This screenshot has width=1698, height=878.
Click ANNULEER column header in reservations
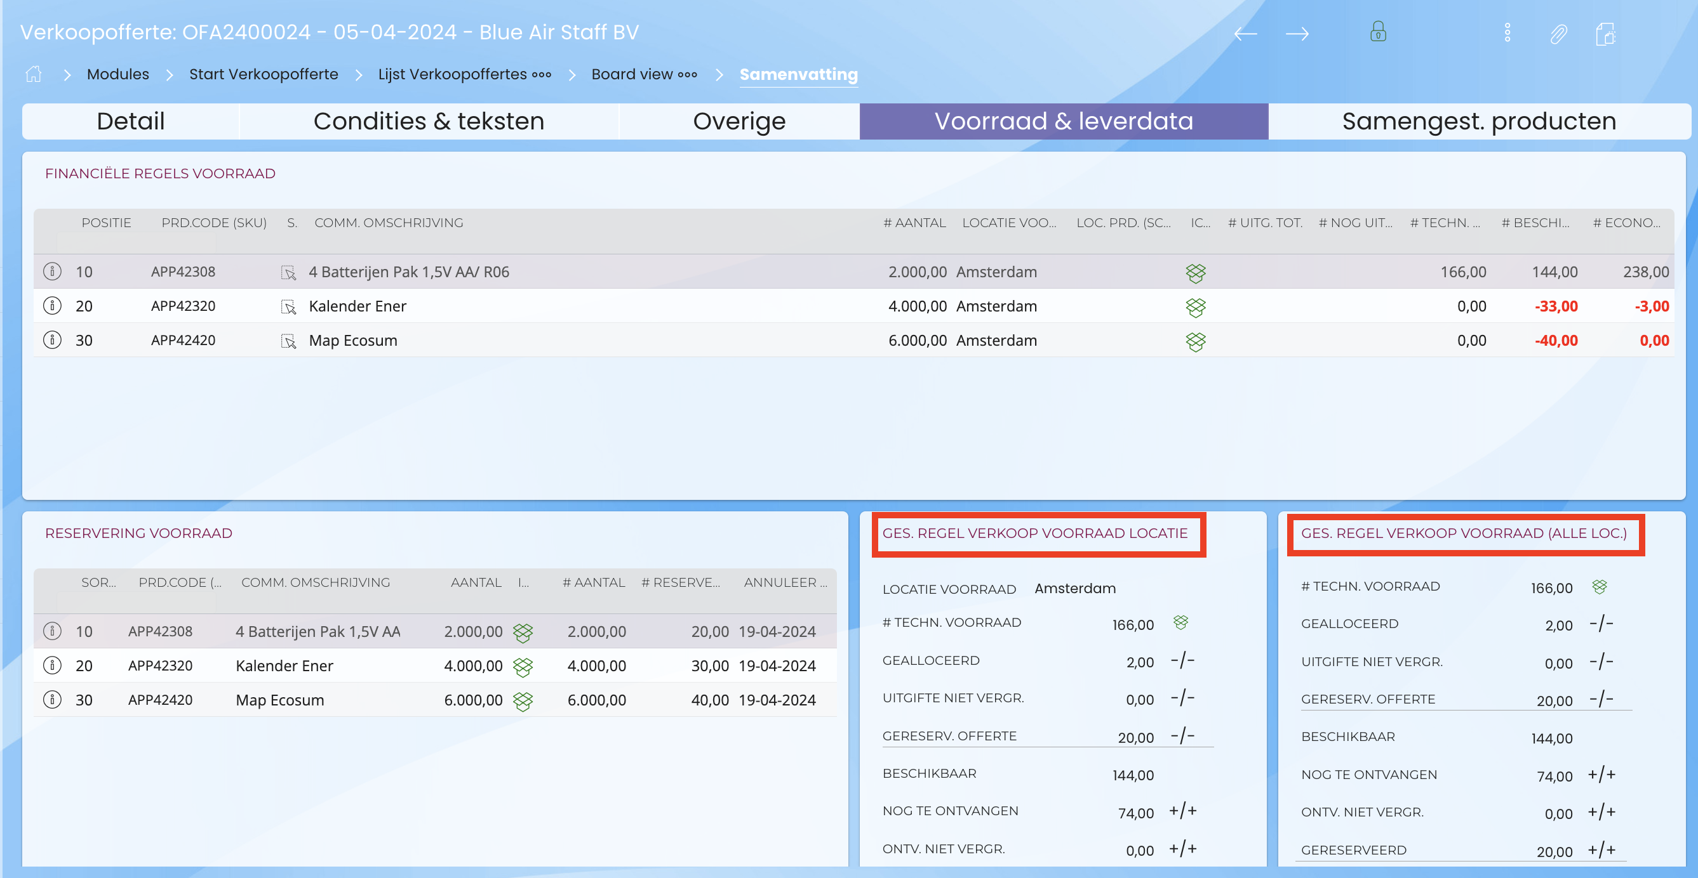(785, 582)
